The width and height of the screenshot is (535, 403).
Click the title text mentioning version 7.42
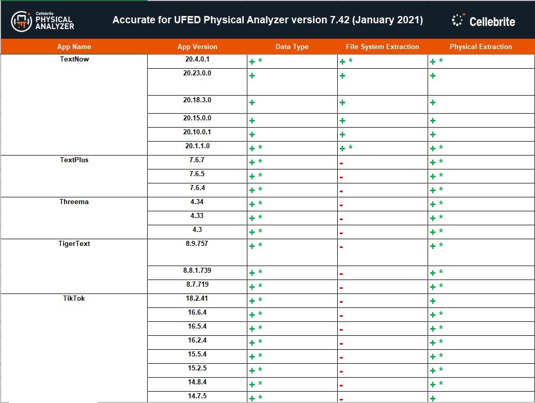click(x=268, y=20)
